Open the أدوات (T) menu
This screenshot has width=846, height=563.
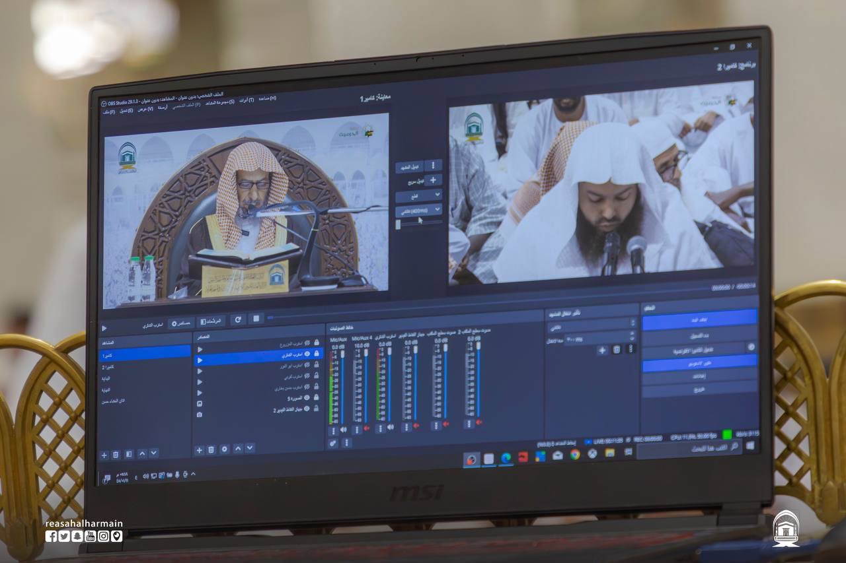(247, 100)
